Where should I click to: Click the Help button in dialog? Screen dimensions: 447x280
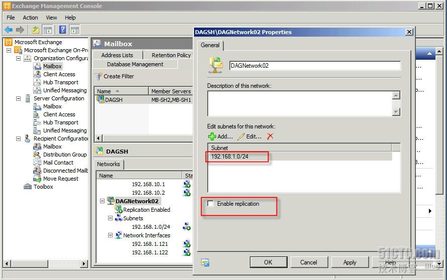[x=391, y=262]
